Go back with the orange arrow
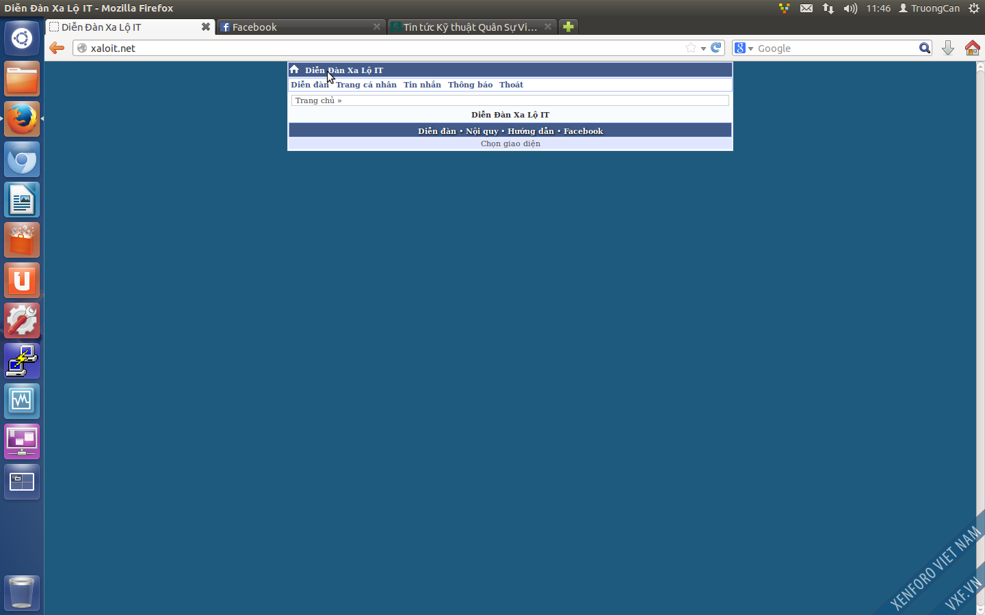Screen dimensions: 985x615 [x=57, y=48]
